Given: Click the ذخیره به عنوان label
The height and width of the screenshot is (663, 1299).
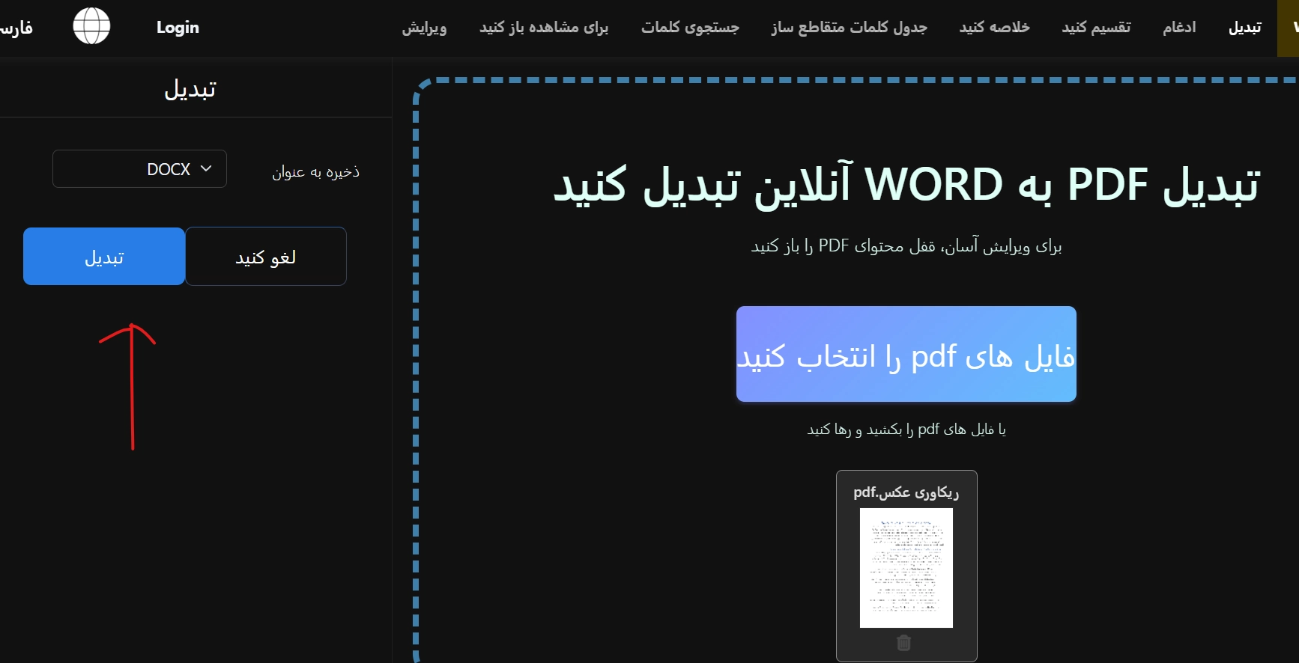Looking at the screenshot, I should click(315, 172).
